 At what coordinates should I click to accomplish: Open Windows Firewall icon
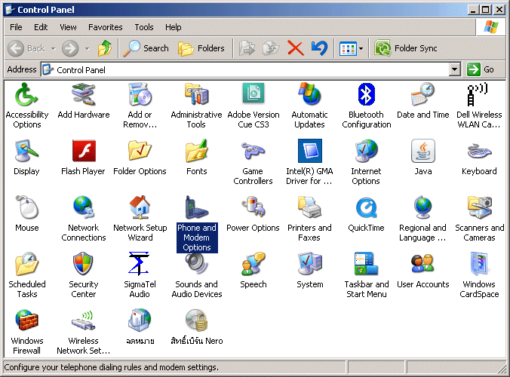coord(26,320)
